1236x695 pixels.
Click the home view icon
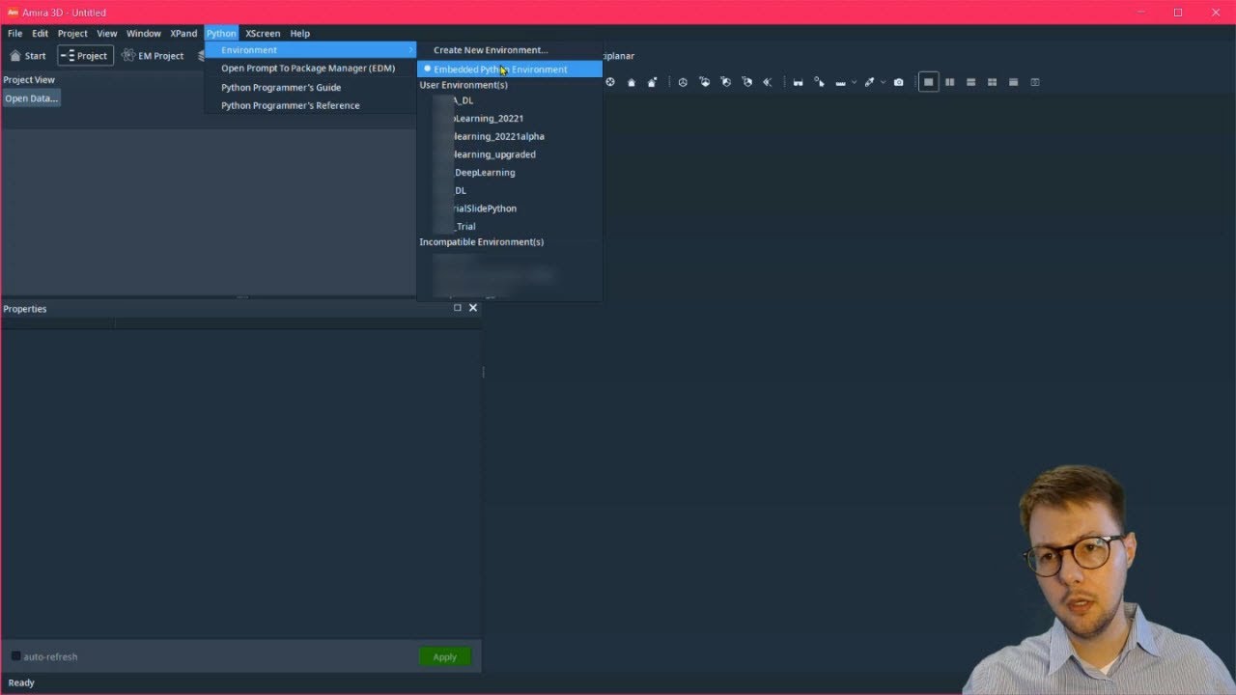pyautogui.click(x=632, y=82)
